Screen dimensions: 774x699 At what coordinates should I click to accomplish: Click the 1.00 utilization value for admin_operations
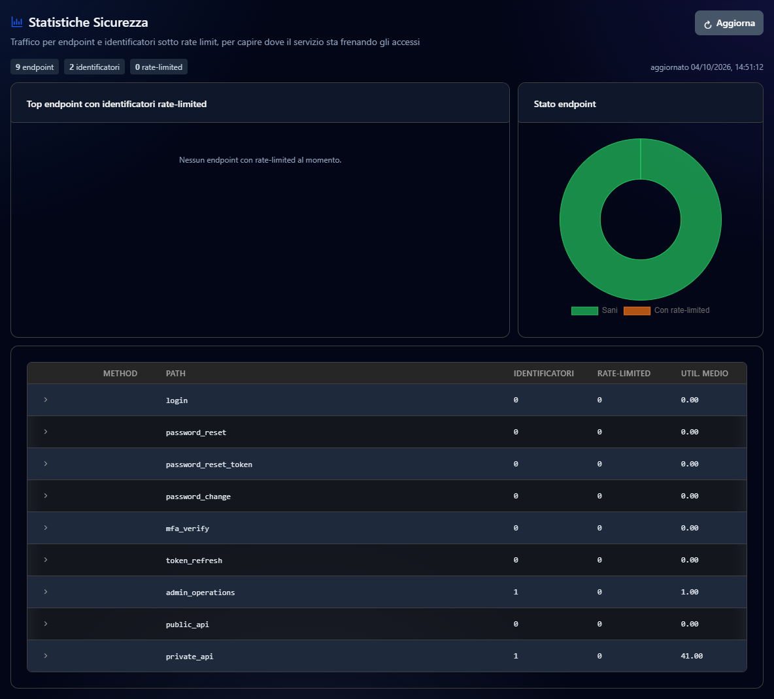pyautogui.click(x=690, y=592)
